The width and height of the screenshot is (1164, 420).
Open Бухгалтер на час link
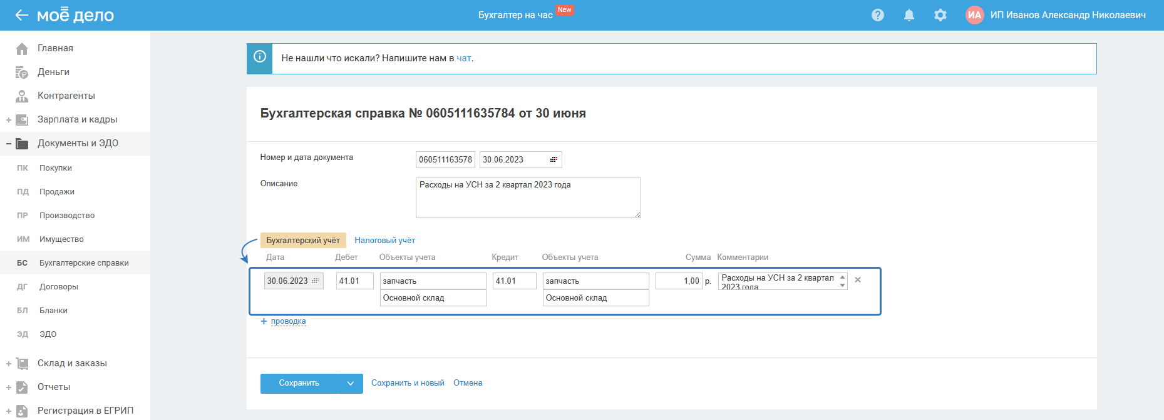tap(515, 15)
